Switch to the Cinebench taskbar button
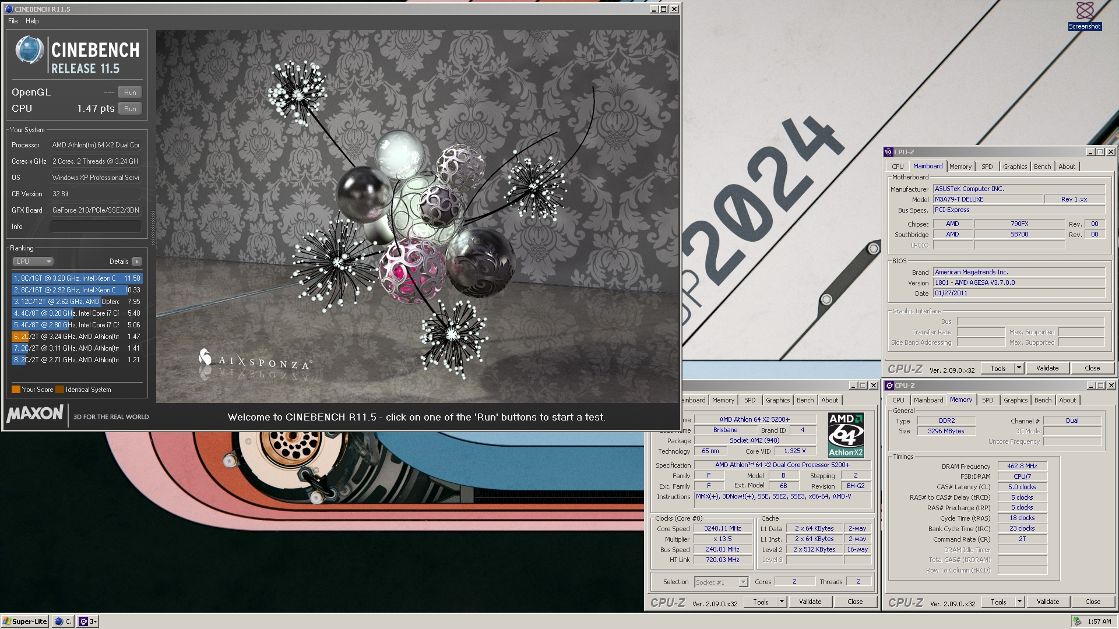The width and height of the screenshot is (1119, 629). (63, 621)
